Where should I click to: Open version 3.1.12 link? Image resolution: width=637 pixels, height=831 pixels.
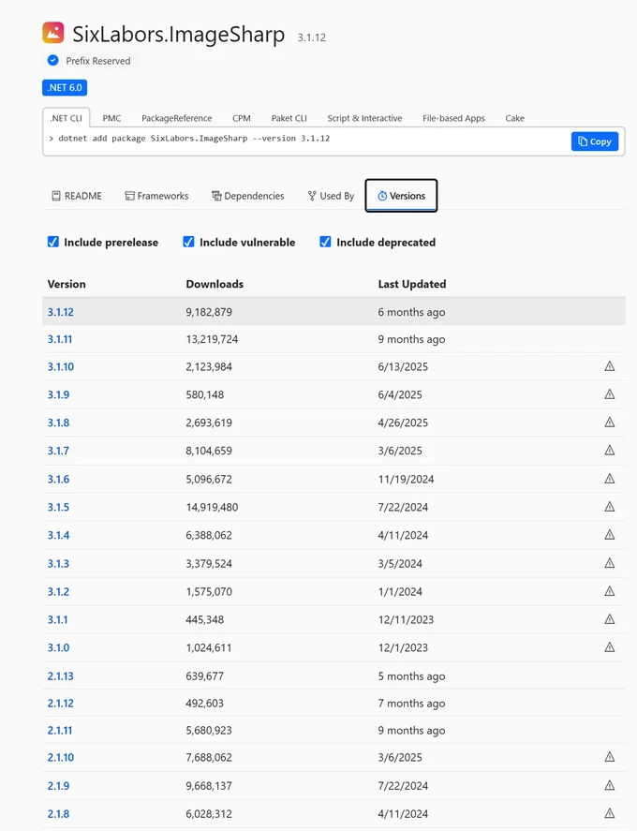60,312
